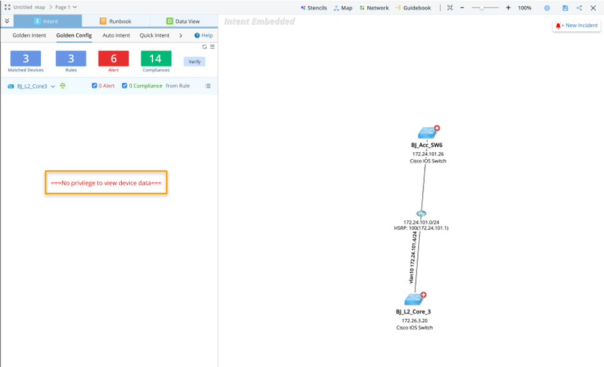The width and height of the screenshot is (604, 367).
Task: Show more sub-tabs with right chevron
Action: (181, 36)
